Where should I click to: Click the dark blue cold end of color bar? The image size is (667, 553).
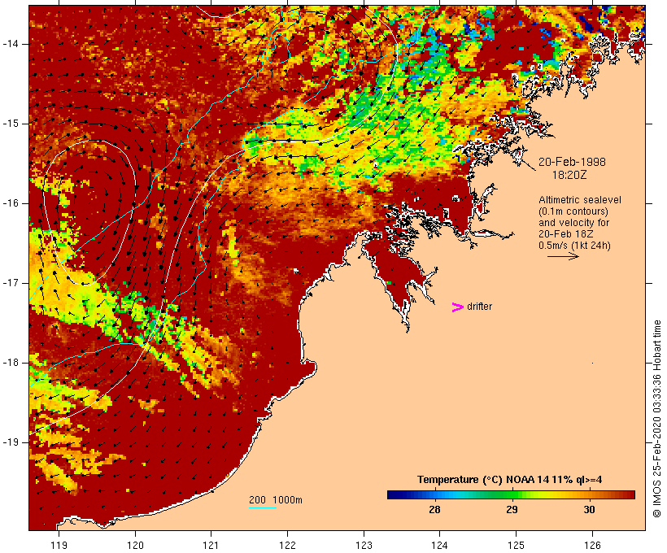click(395, 494)
